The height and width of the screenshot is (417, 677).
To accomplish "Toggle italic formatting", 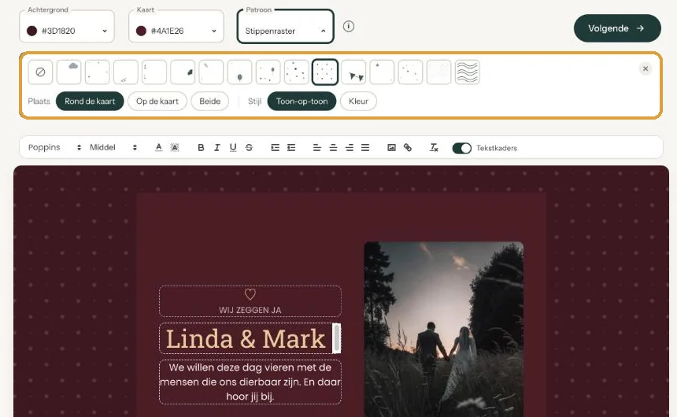I will click(216, 148).
